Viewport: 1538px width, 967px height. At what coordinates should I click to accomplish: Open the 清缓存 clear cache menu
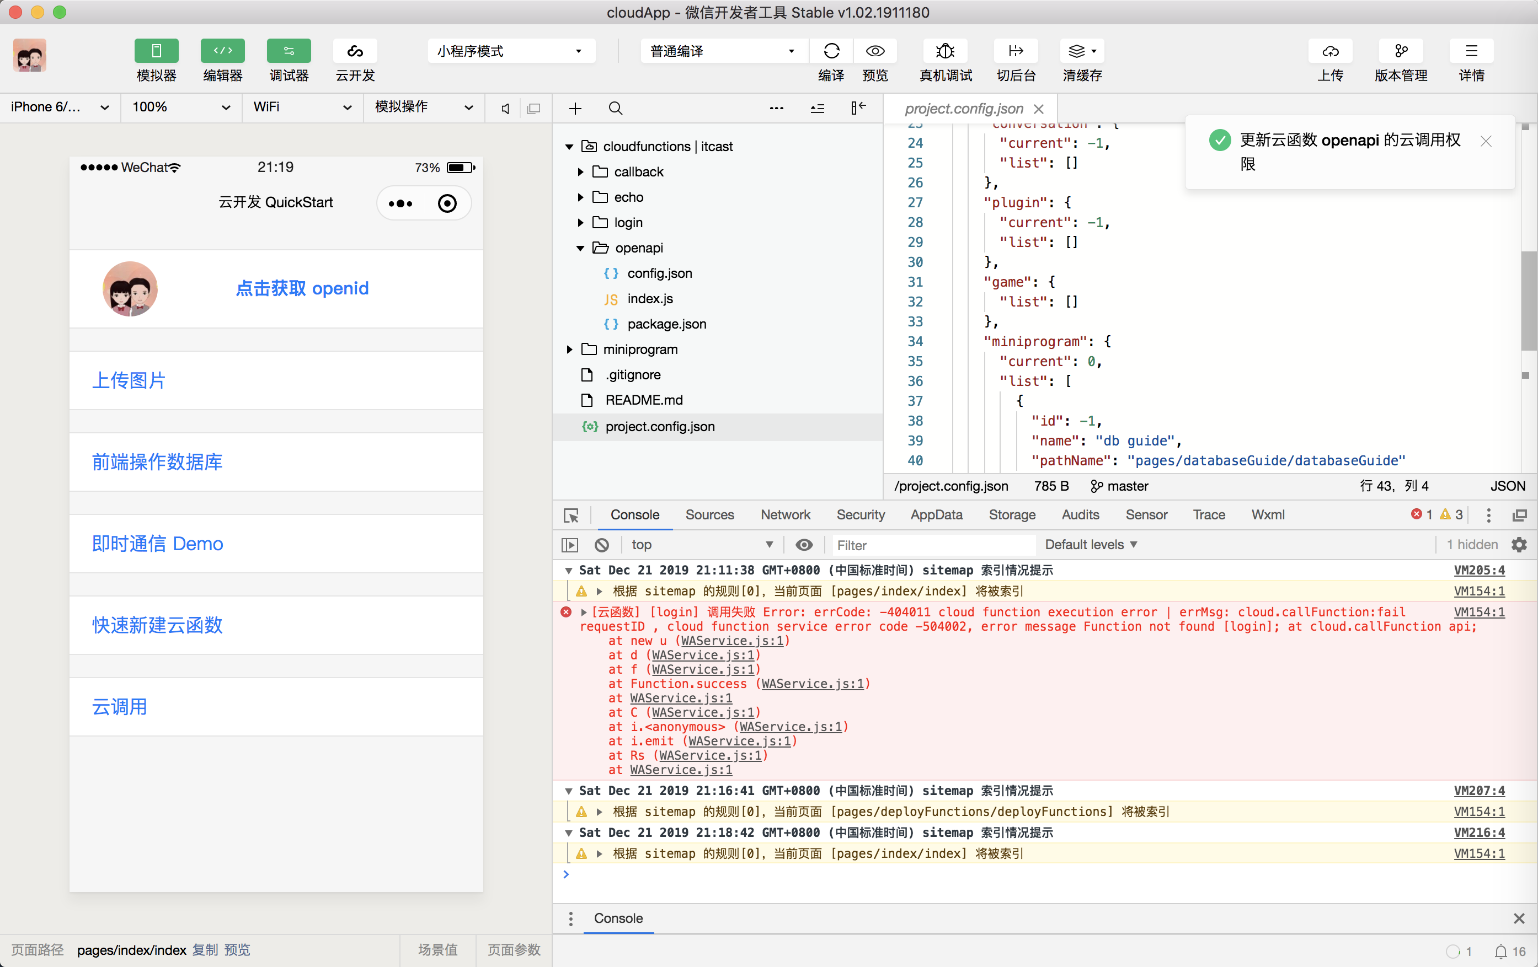tap(1082, 51)
